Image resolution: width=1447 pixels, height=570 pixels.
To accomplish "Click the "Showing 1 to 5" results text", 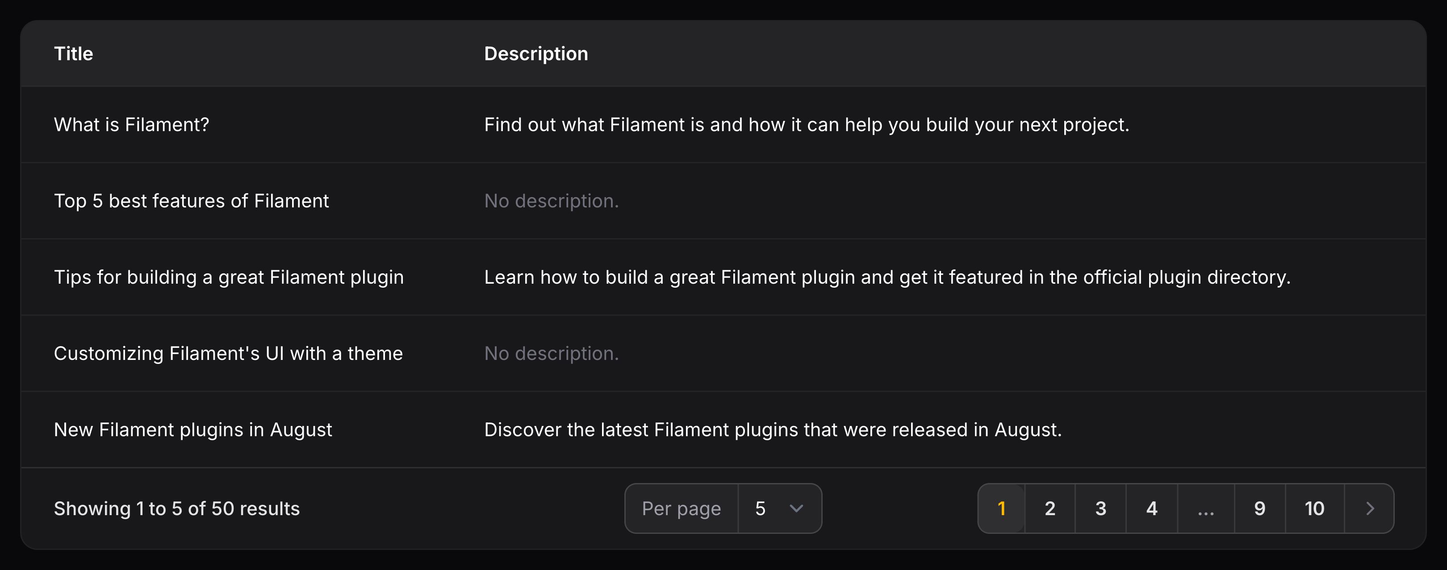I will click(x=176, y=508).
